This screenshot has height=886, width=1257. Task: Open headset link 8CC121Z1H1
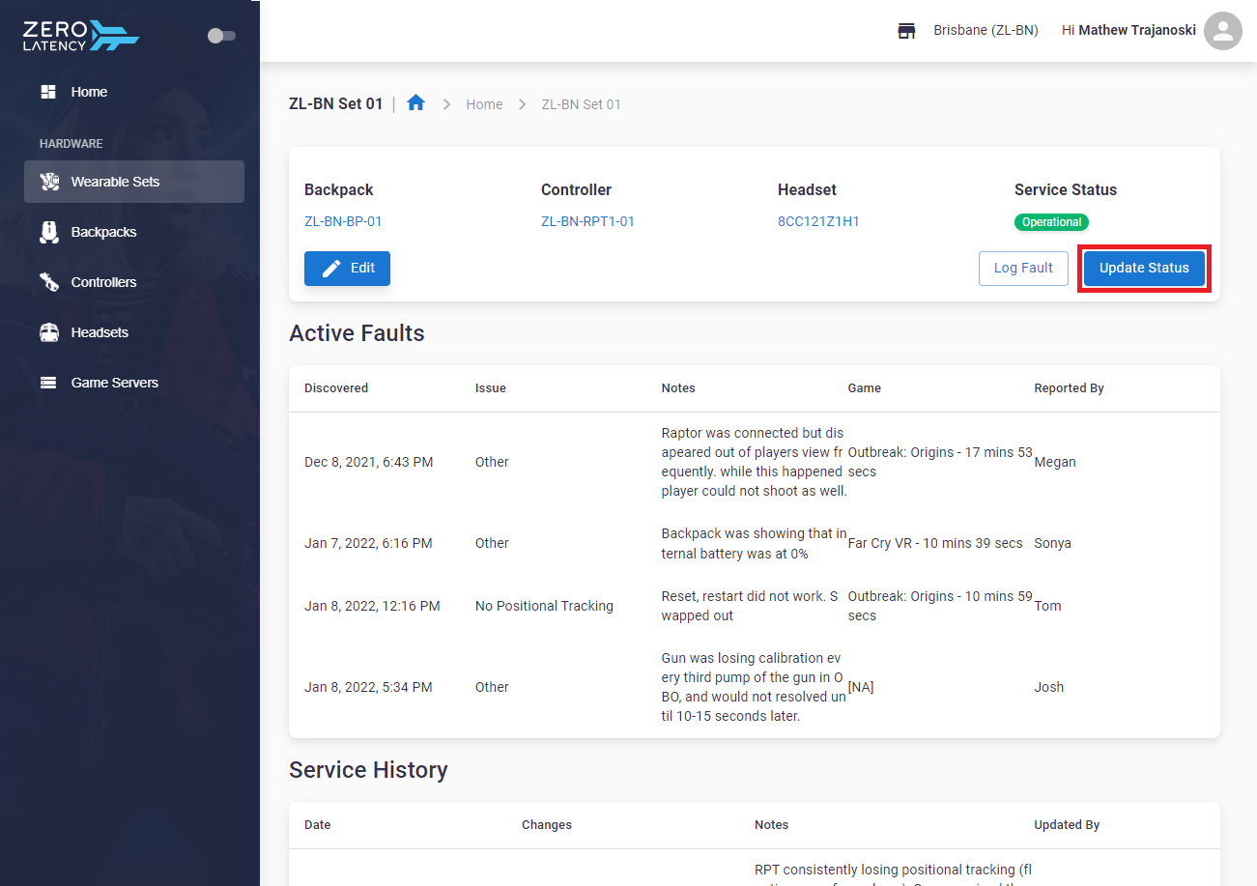click(x=818, y=221)
